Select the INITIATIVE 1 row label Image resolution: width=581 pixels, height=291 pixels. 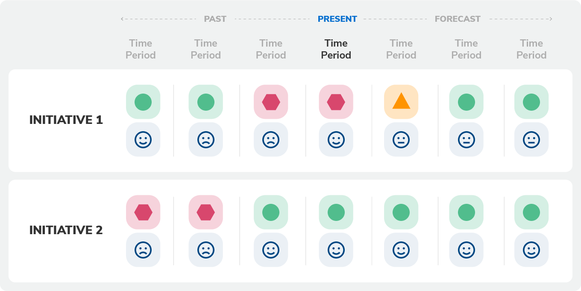66,120
